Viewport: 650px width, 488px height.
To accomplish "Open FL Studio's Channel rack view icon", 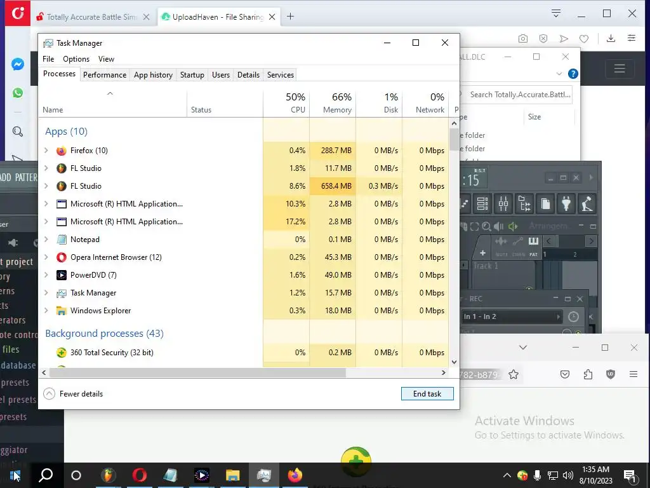I will coord(482,204).
